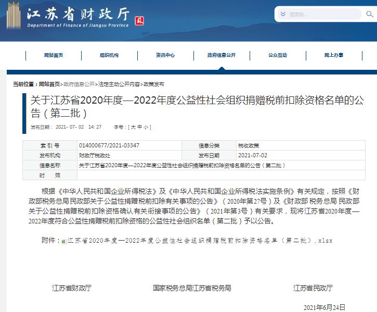Set font size to 小
The width and height of the screenshot is (377, 312).
tap(146, 127)
